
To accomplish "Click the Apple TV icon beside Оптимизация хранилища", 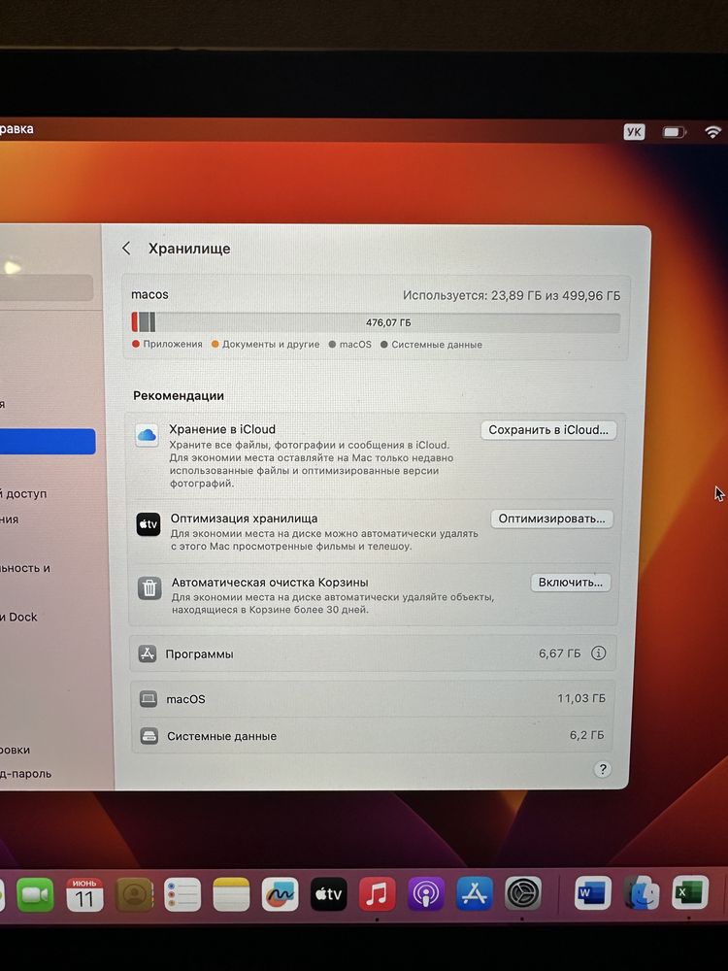I will (x=149, y=524).
